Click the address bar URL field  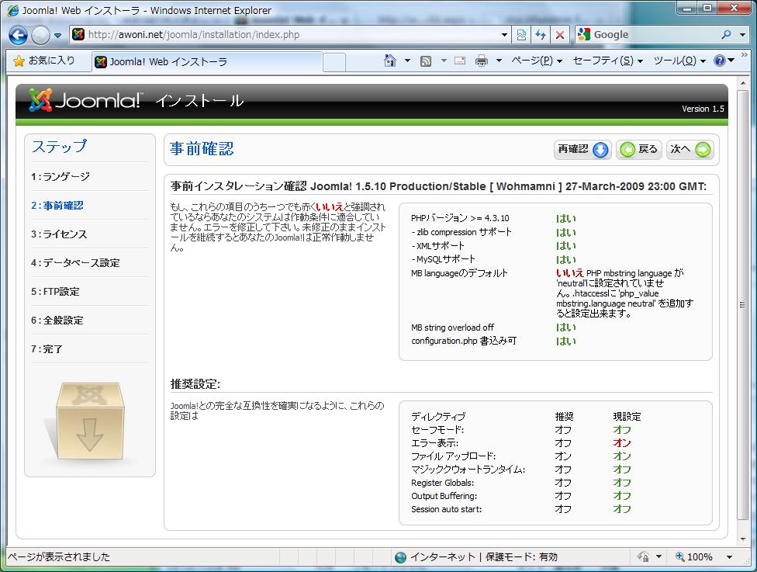pyautogui.click(x=289, y=35)
